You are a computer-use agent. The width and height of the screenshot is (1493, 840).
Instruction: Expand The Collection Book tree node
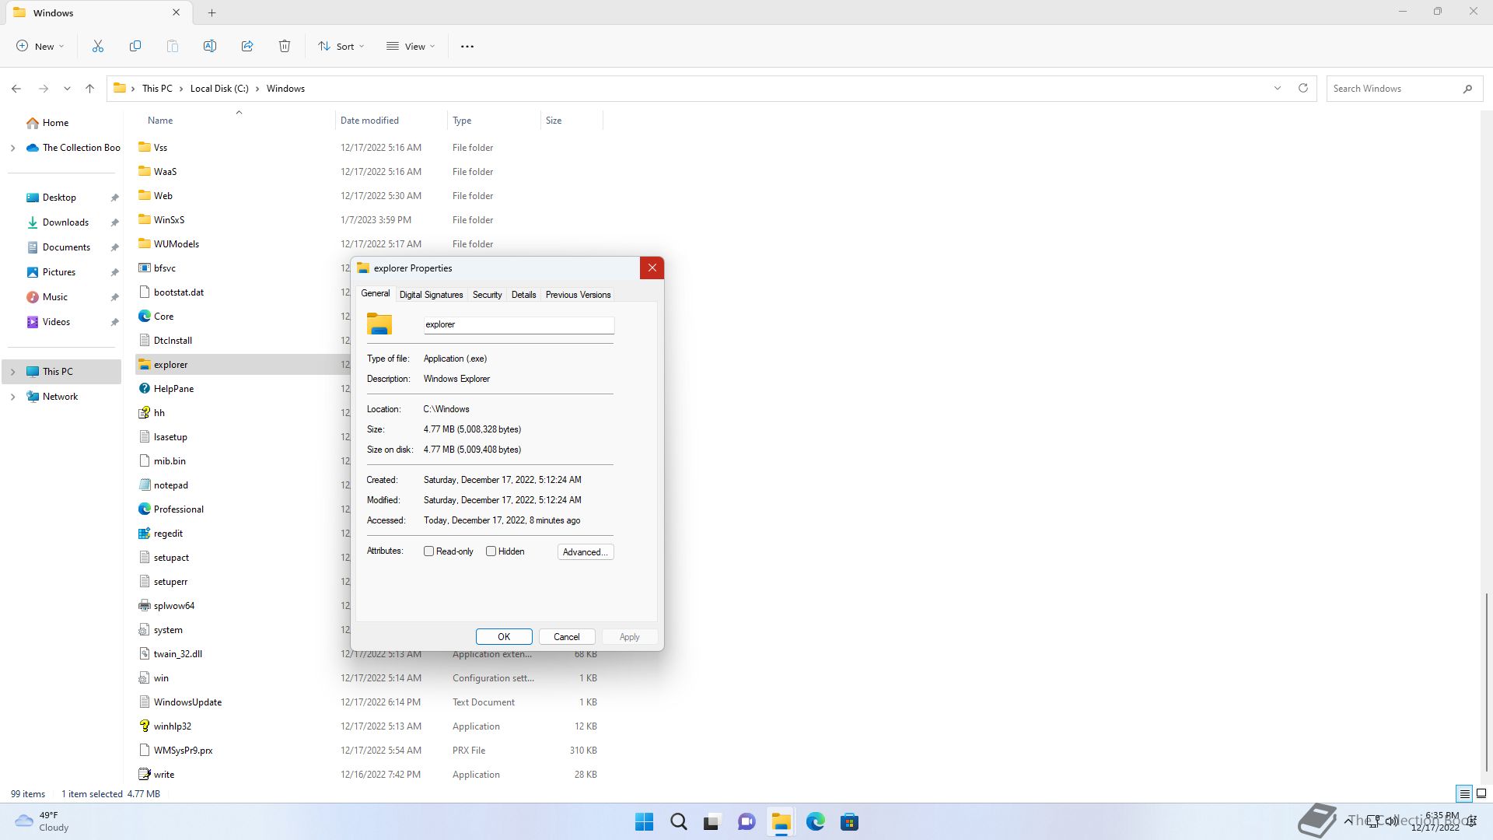pos(12,148)
